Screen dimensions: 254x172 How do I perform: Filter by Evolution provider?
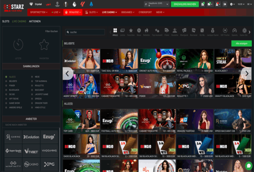click(31, 137)
